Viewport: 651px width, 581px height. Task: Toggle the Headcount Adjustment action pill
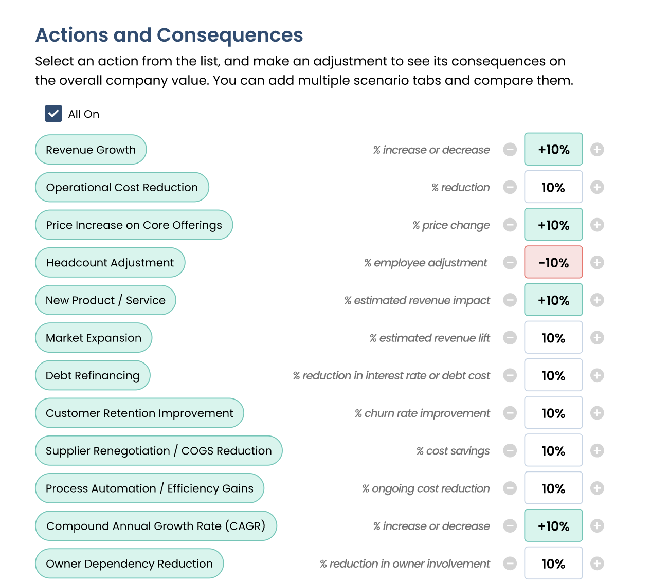pos(110,263)
